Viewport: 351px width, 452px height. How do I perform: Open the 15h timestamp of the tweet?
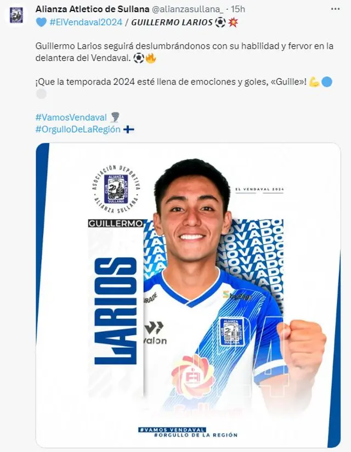(x=238, y=9)
